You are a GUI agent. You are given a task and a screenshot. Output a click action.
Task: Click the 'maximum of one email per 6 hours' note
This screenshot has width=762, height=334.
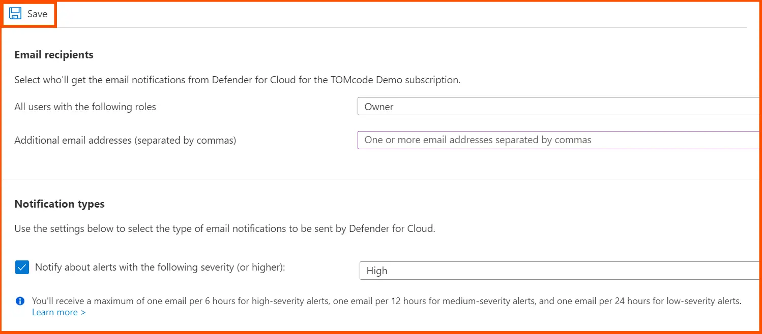coord(387,301)
